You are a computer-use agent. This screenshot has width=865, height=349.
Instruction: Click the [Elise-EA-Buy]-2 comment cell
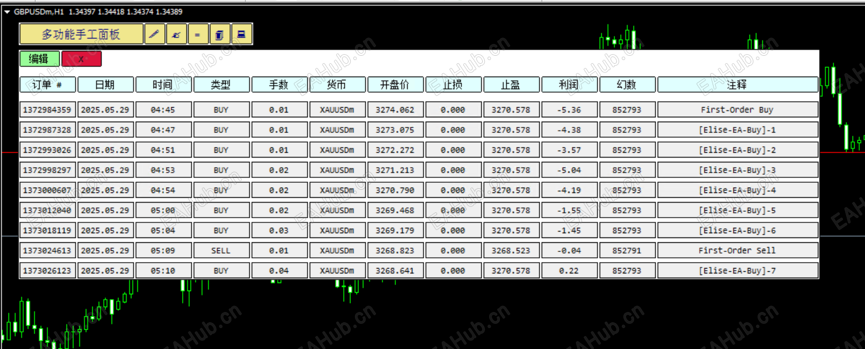click(x=738, y=150)
